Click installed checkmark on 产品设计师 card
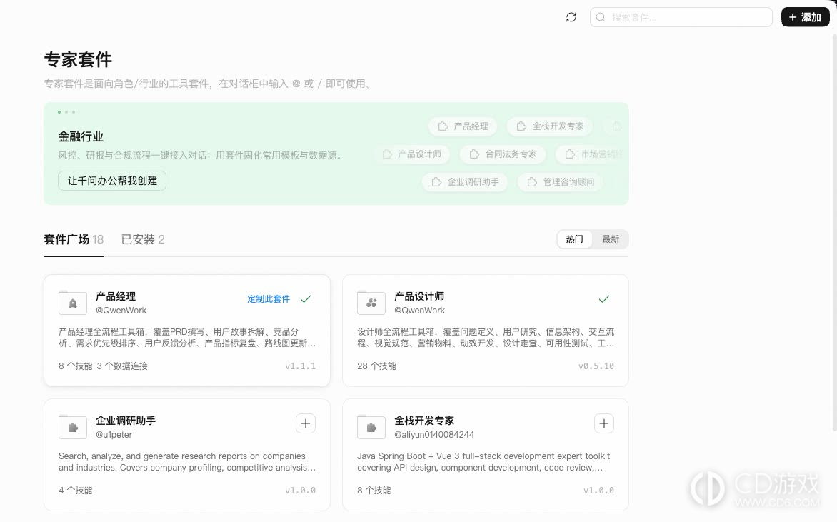 [x=603, y=299]
